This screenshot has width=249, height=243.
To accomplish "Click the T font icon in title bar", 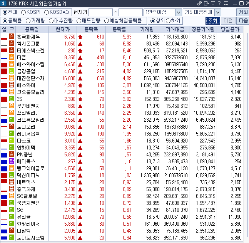I will (x=213, y=3).
